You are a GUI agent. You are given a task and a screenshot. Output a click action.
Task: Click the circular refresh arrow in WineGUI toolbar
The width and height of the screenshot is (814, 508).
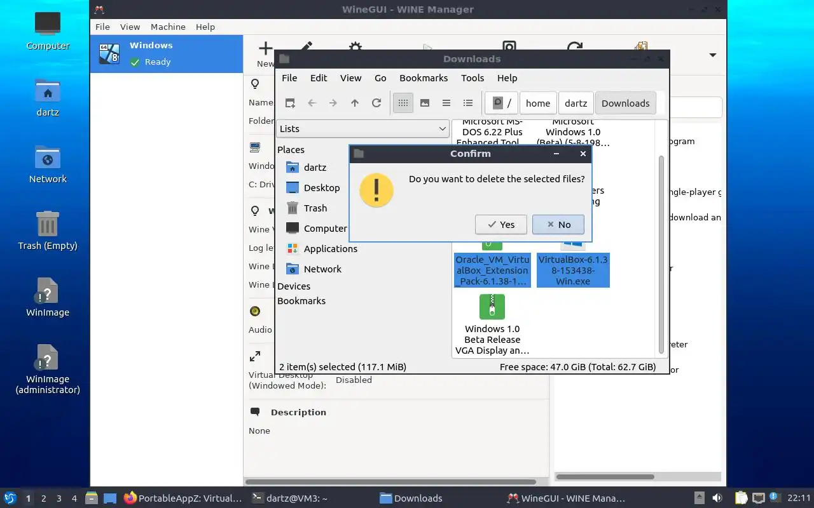coord(575,47)
